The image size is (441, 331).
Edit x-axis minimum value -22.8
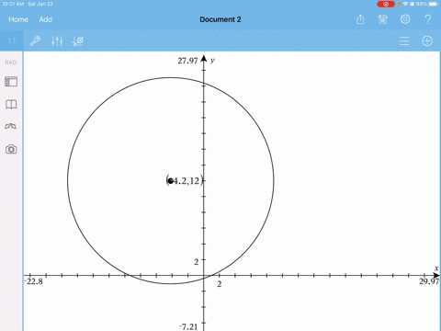34,281
